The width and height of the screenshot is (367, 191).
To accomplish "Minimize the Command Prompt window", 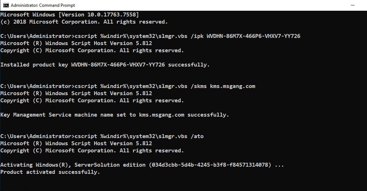I will (353, 5).
